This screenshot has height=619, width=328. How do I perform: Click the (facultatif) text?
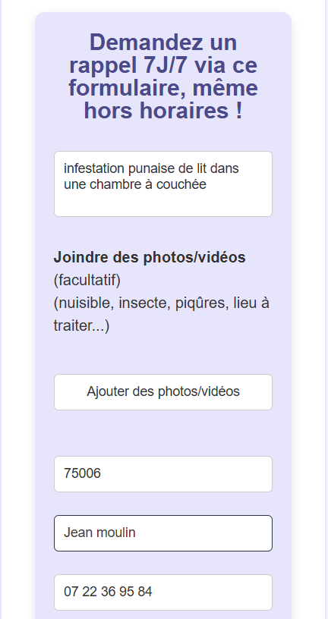87,280
